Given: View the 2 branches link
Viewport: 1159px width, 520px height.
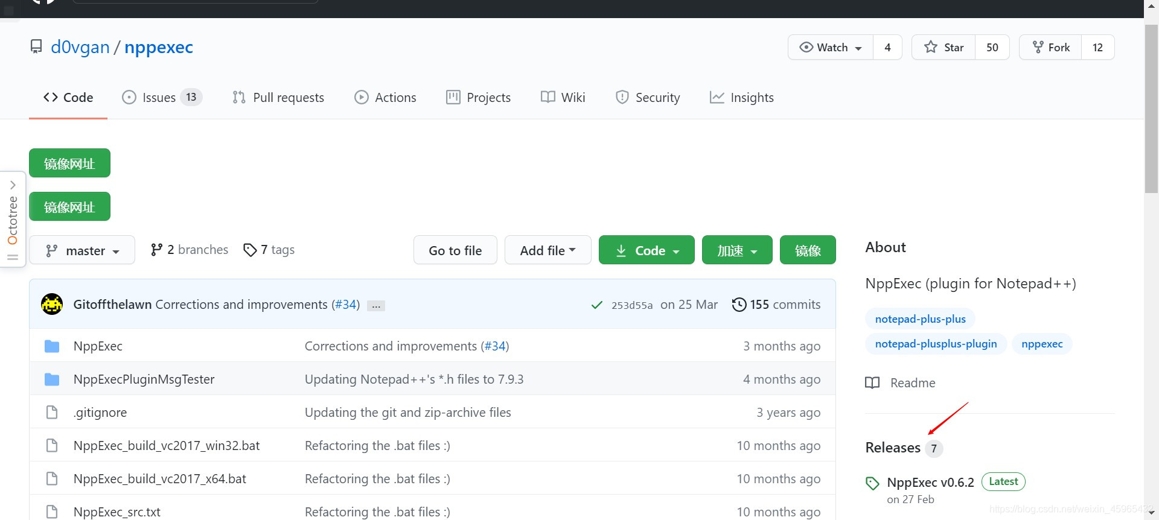Looking at the screenshot, I should coord(190,250).
